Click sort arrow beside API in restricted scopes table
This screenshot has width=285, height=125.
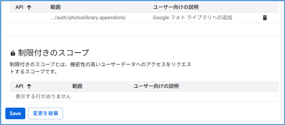[29, 86]
